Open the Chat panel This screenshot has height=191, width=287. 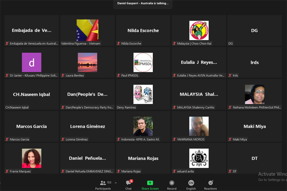click(128, 183)
